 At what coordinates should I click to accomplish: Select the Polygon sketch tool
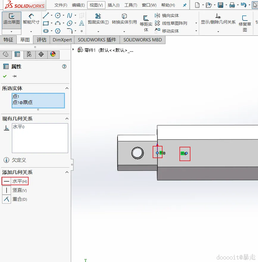[x=58, y=31]
